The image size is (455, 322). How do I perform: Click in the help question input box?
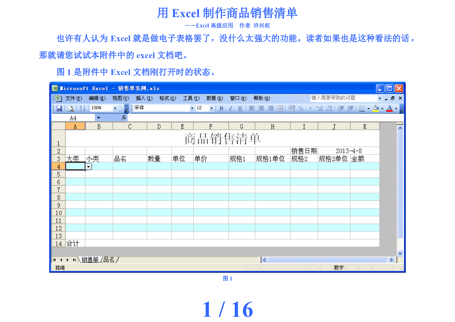click(x=344, y=98)
